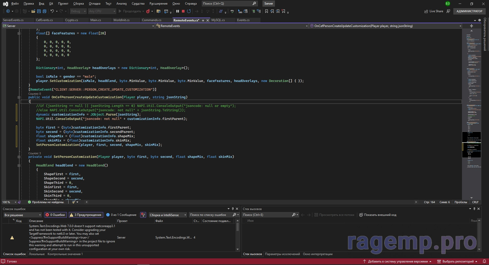Toggle the error list filter funnel button
This screenshot has height=265, width=489.
click(143, 215)
